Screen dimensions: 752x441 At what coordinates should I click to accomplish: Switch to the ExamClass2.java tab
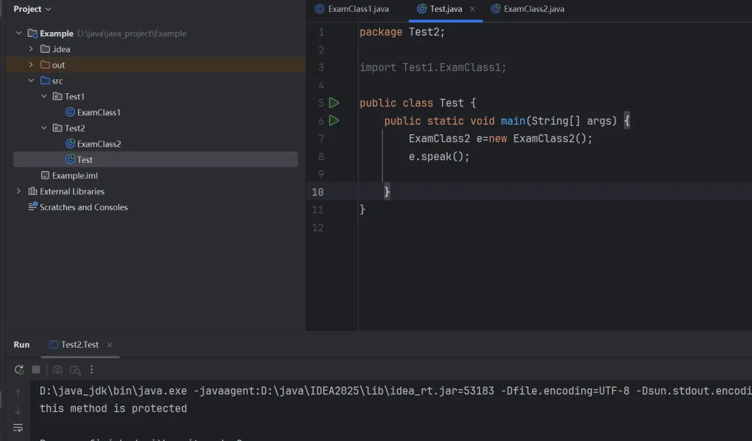[528, 9]
